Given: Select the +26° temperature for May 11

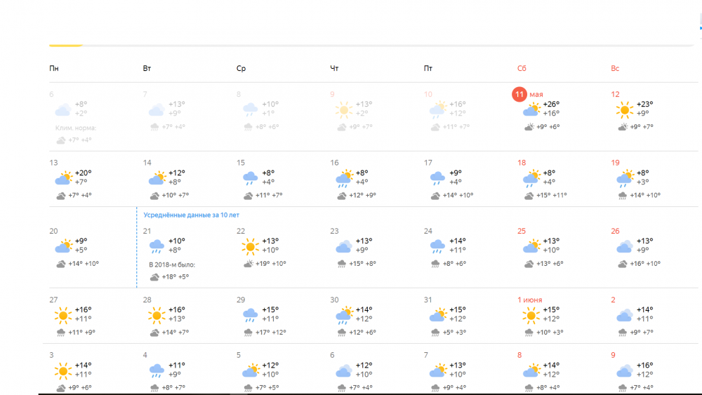Looking at the screenshot, I should 551,105.
